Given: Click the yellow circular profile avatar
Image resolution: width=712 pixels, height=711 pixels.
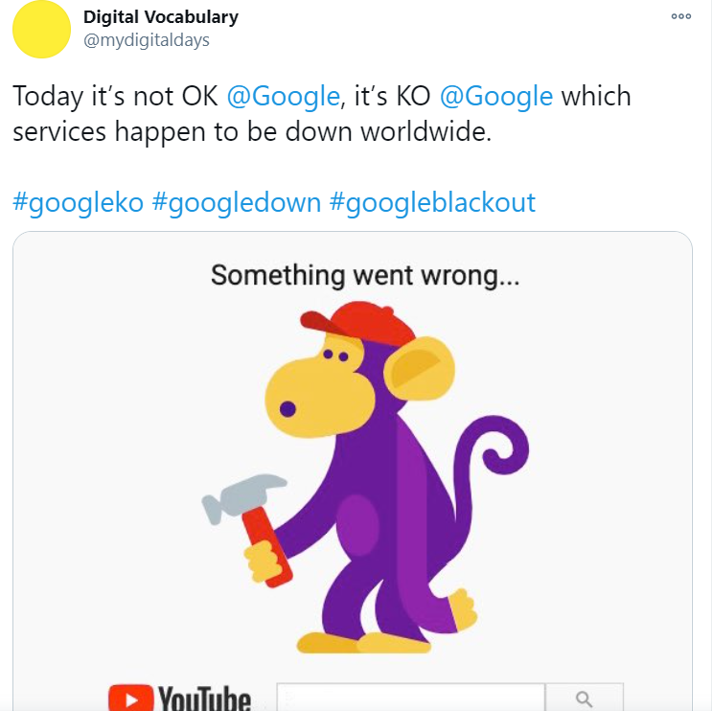Looking at the screenshot, I should click(x=40, y=29).
